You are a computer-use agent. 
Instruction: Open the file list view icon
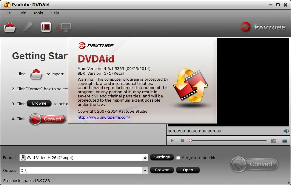click(x=46, y=27)
